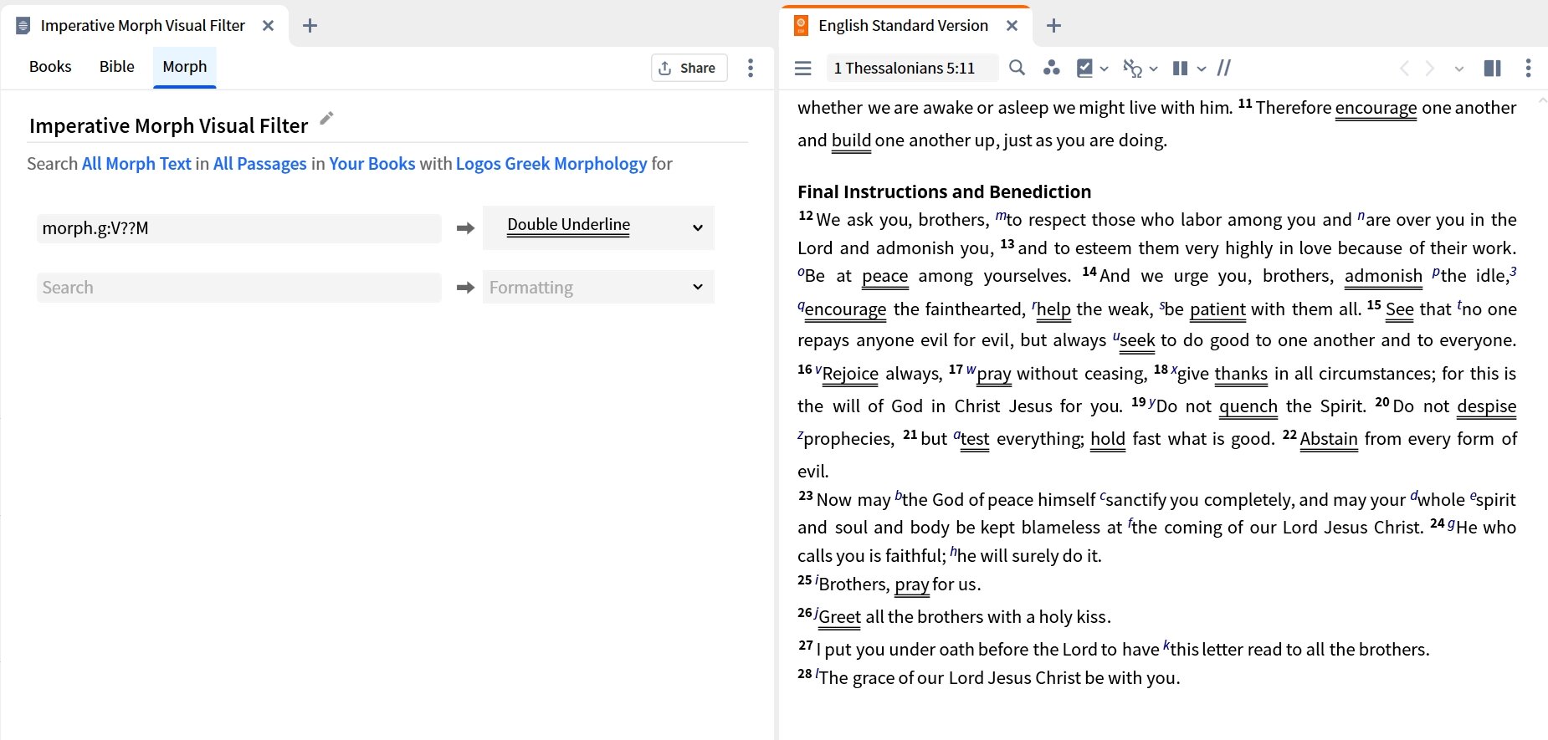Toggle the interlinear inline display icon
The image size is (1548, 740).
pos(1131,69)
